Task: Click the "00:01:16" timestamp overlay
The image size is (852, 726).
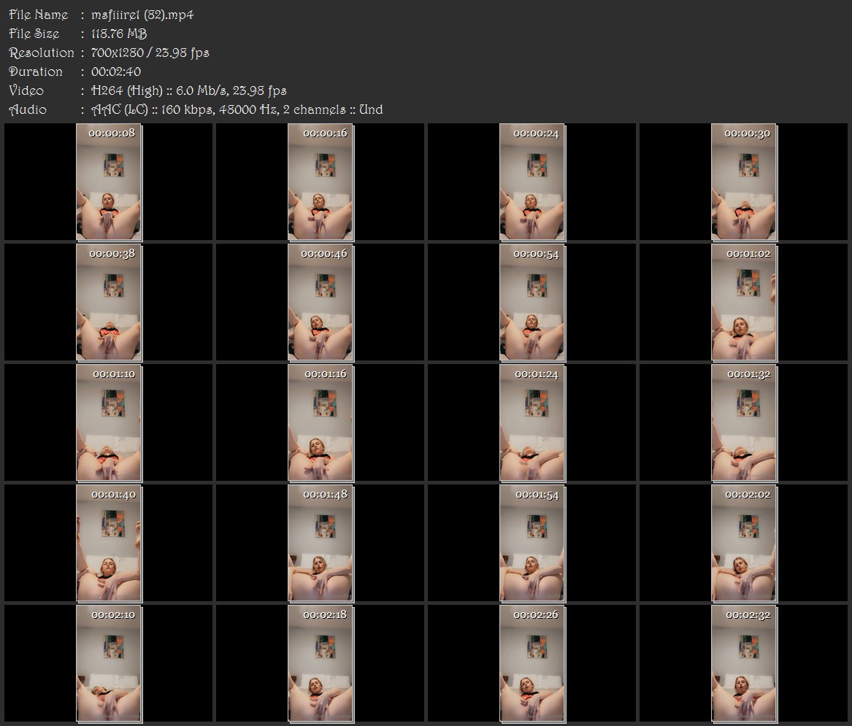Action: click(x=326, y=374)
